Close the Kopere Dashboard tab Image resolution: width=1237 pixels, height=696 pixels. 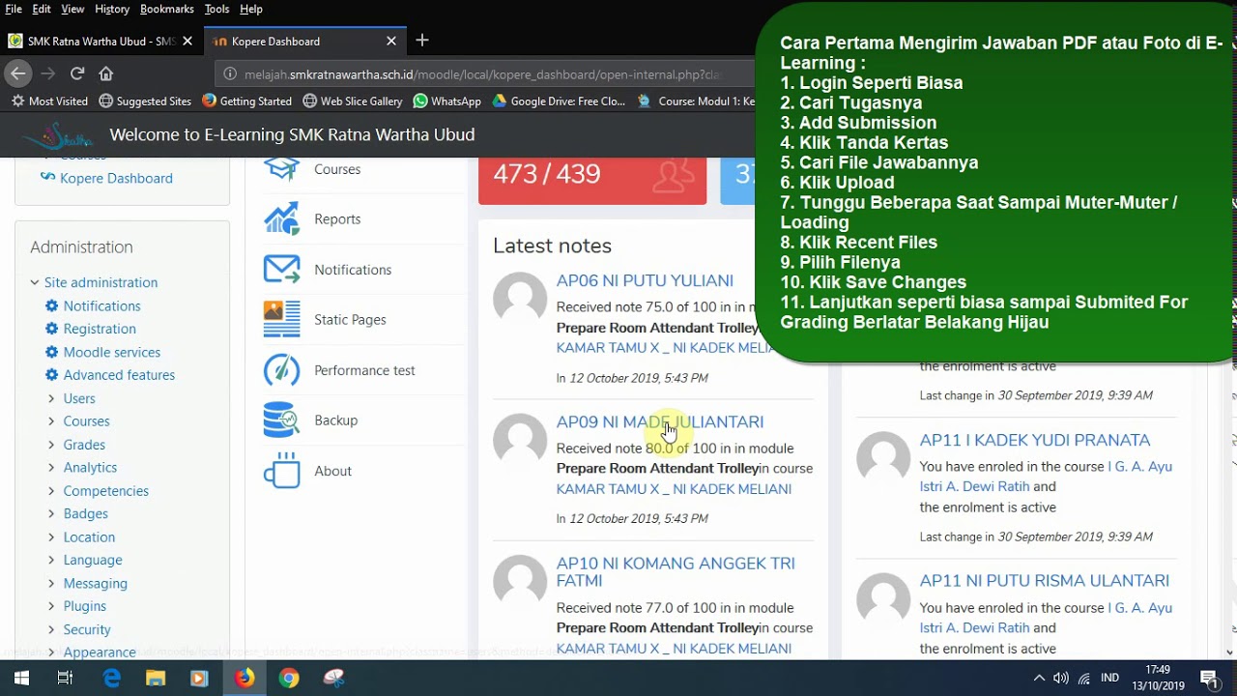391,42
